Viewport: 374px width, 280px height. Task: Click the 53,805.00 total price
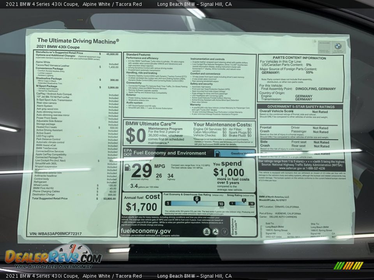pos(109,199)
